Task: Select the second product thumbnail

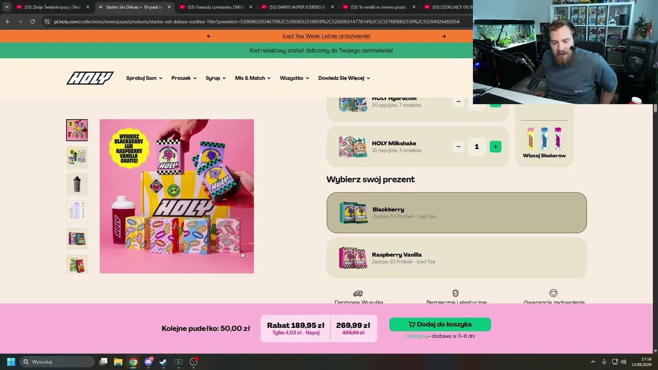Action: [77, 157]
